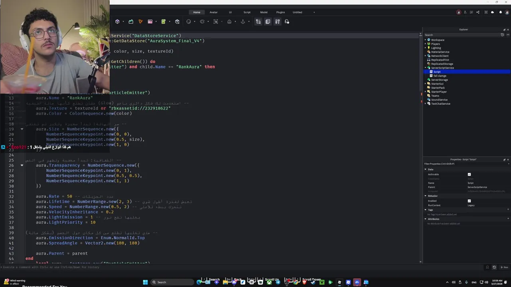The height and width of the screenshot is (287, 511).
Task: Toggle the Explorer panel toolbar icon
Action: (x=258, y=22)
